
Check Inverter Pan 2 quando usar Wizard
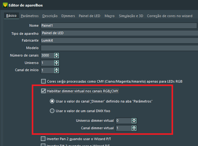[x=44, y=139]
